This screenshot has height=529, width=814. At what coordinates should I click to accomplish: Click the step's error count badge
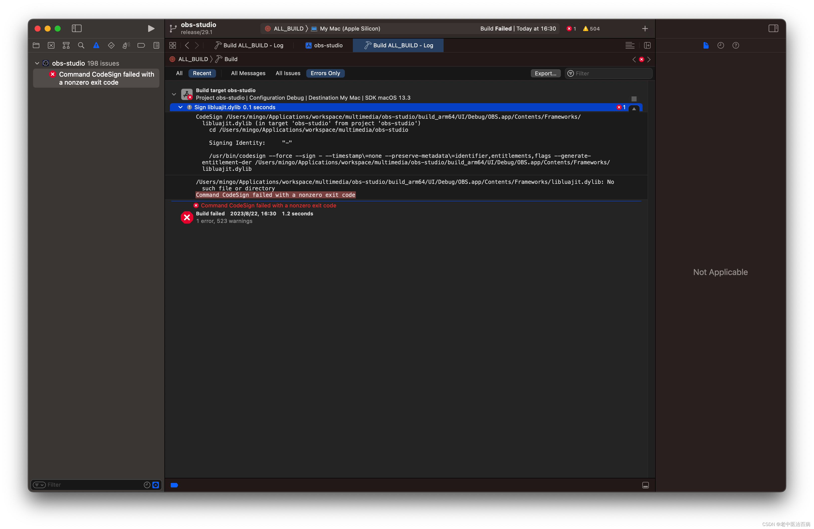[621, 107]
